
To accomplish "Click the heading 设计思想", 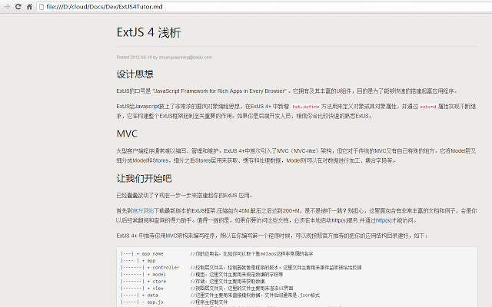I will pos(135,74).
